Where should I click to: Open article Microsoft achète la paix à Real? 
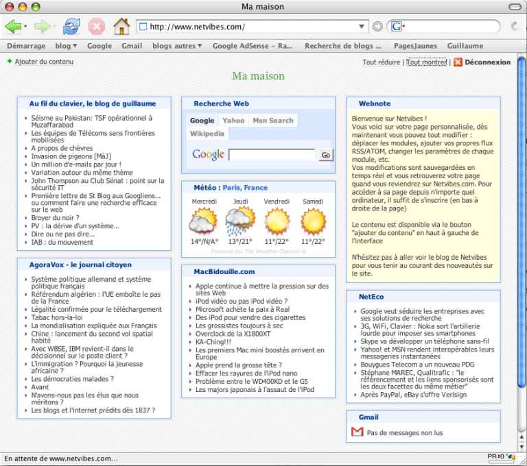tap(242, 310)
